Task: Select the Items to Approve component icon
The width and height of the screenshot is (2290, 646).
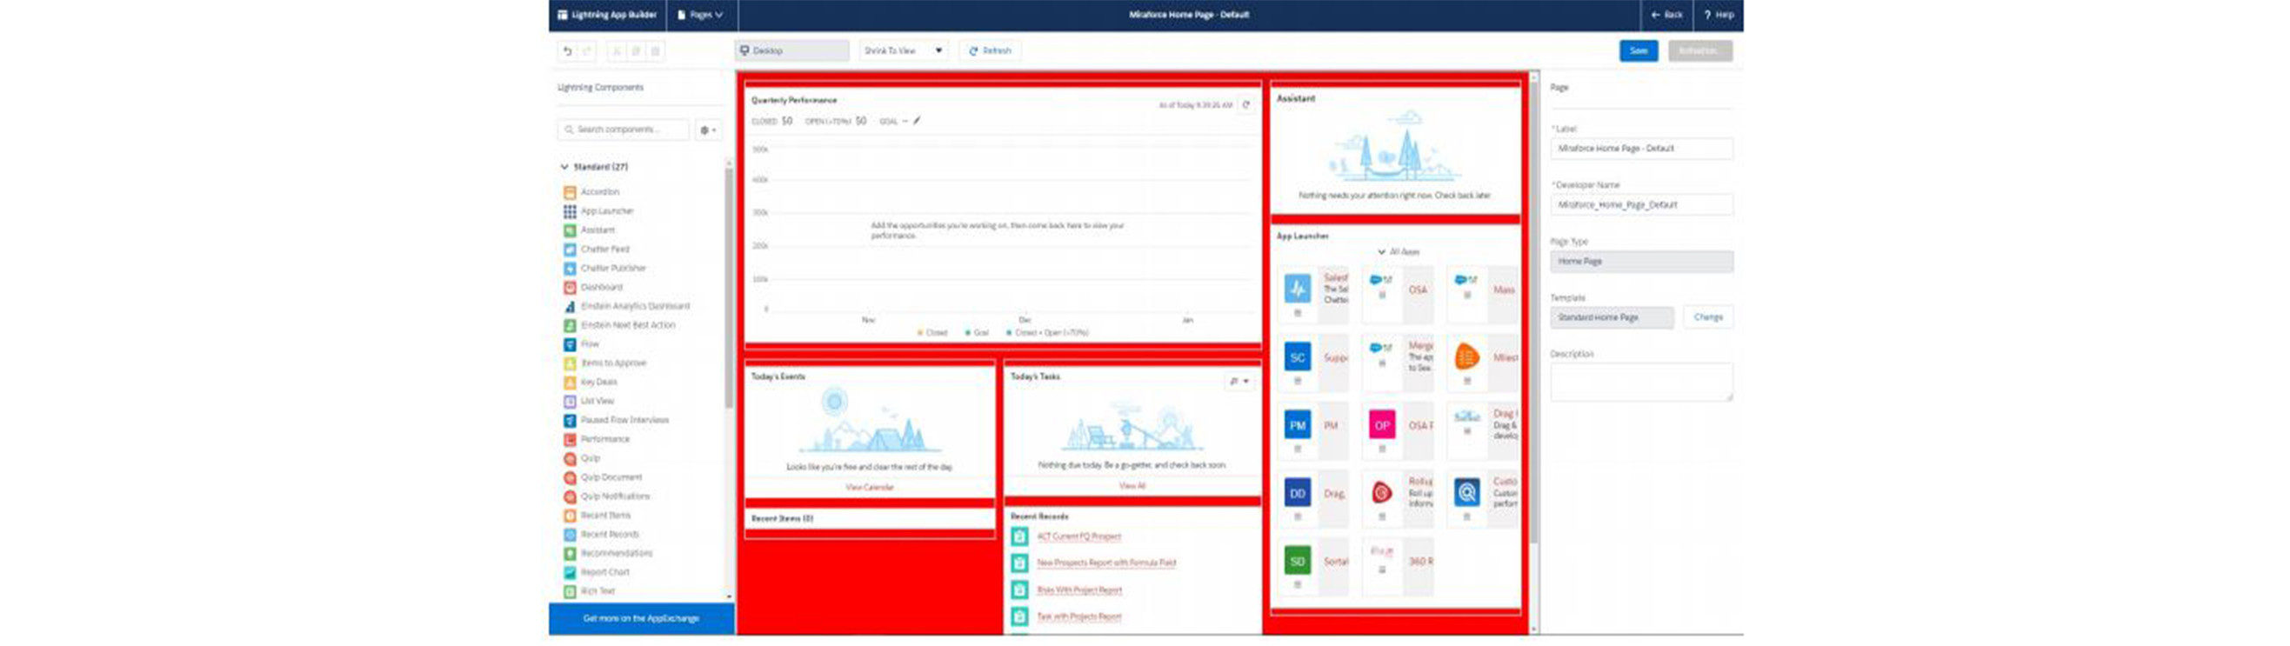Action: (570, 363)
